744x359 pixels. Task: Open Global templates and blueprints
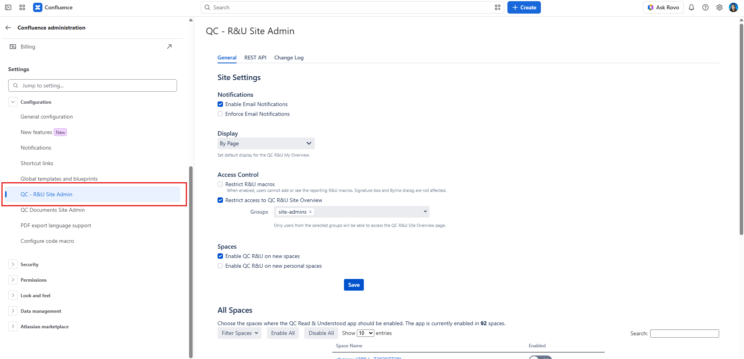(59, 179)
